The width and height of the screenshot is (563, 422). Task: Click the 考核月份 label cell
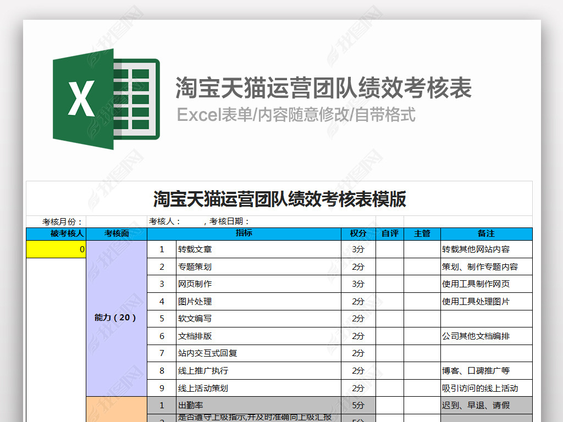point(56,221)
